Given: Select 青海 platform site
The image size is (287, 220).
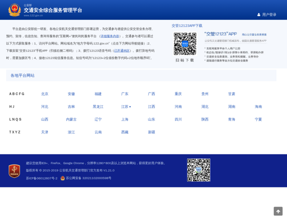Looking at the screenshot, I should click(231, 119).
